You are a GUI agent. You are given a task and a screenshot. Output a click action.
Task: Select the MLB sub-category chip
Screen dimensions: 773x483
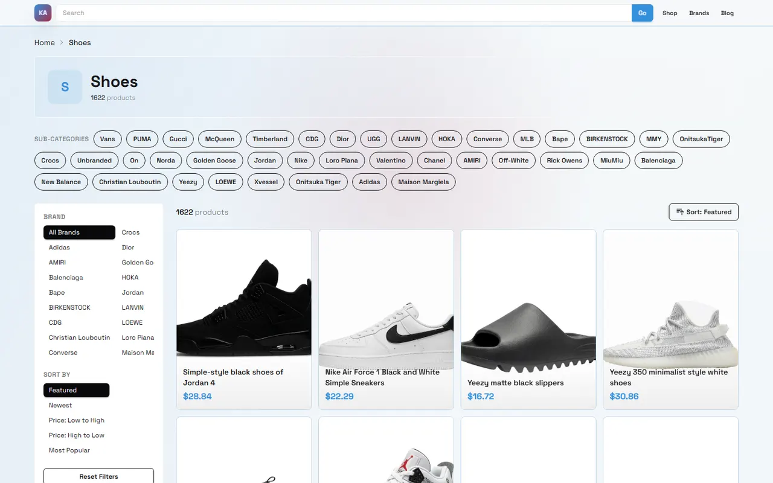click(x=527, y=139)
